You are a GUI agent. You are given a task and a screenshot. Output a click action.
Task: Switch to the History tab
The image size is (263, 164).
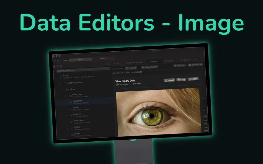(104, 59)
